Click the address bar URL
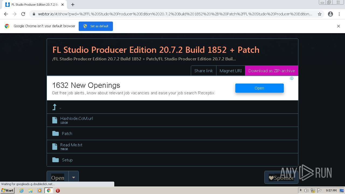Viewport: 345px width, 194px height. (x=175, y=14)
